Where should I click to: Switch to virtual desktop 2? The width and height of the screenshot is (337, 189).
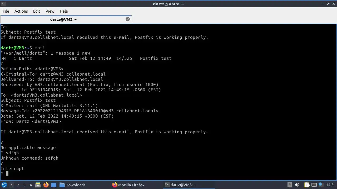[18, 185]
